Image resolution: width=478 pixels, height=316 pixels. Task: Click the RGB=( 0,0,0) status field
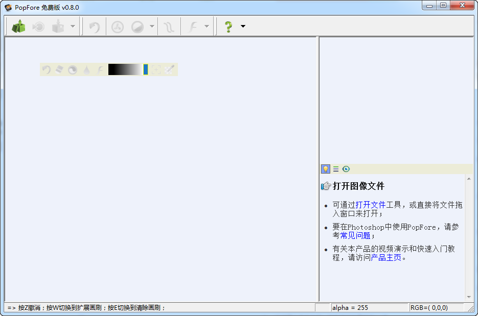436,308
